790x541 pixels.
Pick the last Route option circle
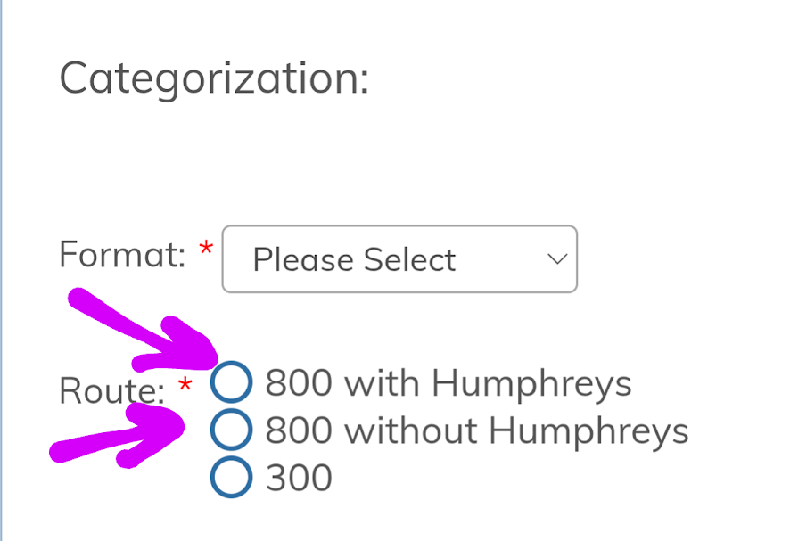tap(231, 478)
